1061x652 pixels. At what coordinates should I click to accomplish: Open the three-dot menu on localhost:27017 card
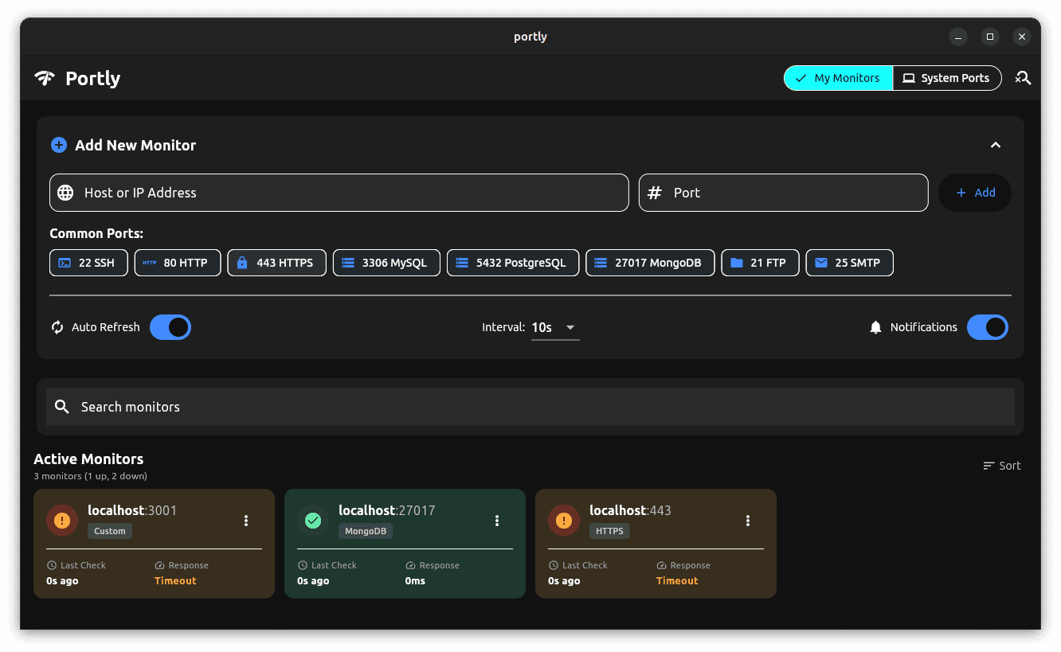(x=497, y=521)
